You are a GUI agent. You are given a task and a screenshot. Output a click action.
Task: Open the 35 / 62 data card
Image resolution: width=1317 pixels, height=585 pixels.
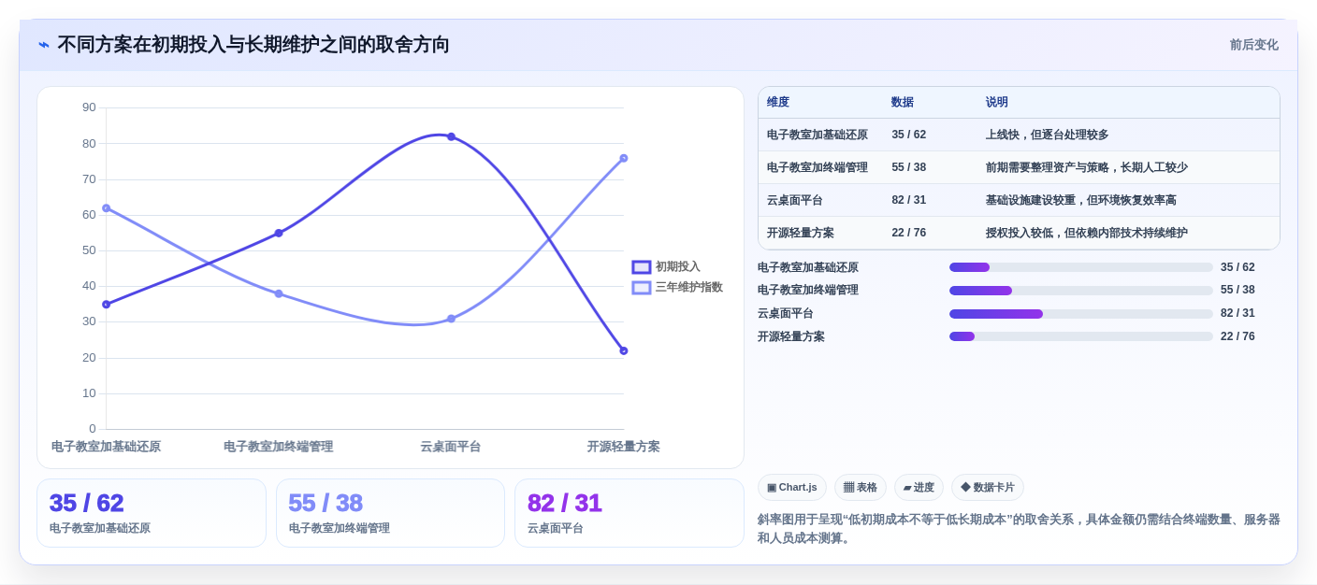(152, 513)
